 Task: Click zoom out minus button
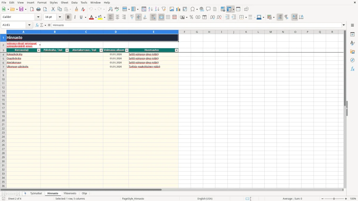pyautogui.click(x=322, y=199)
